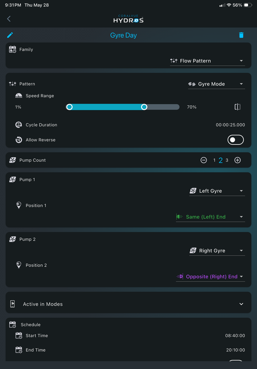Click the split speed range icon
Screen dimensions: 257x369
click(x=237, y=107)
